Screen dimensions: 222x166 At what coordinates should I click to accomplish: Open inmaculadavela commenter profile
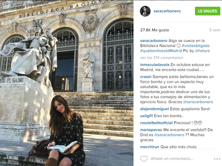(x=155, y=65)
